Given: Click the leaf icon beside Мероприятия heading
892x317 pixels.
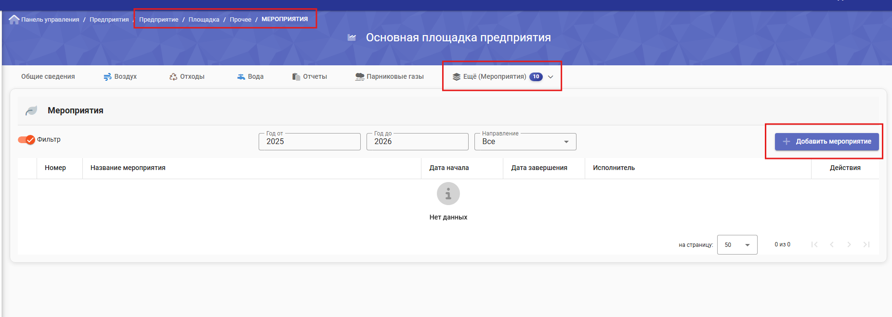Looking at the screenshot, I should (x=31, y=110).
